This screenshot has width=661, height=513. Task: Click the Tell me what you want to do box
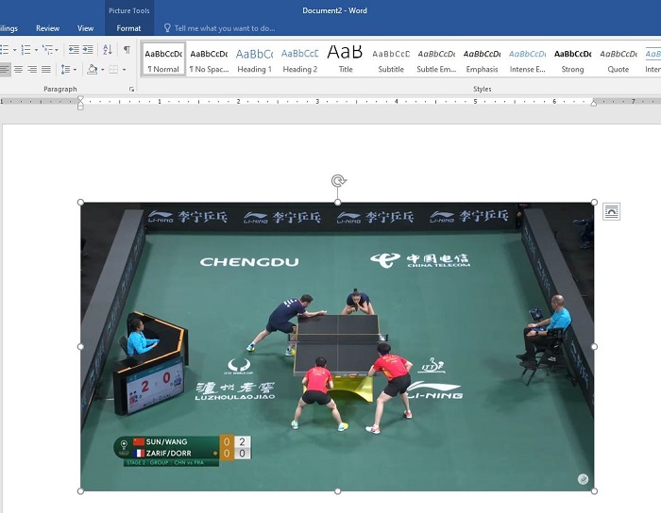pyautogui.click(x=225, y=28)
